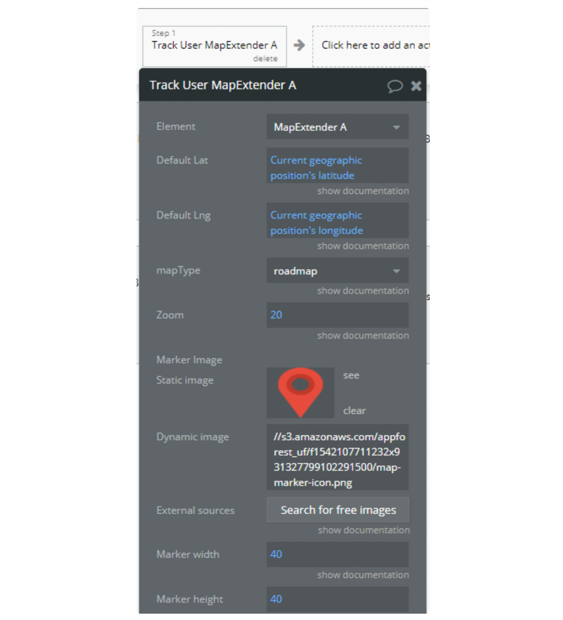Screen dimensions: 563x620
Task: Edit the Default Lat expression
Action: [337, 167]
